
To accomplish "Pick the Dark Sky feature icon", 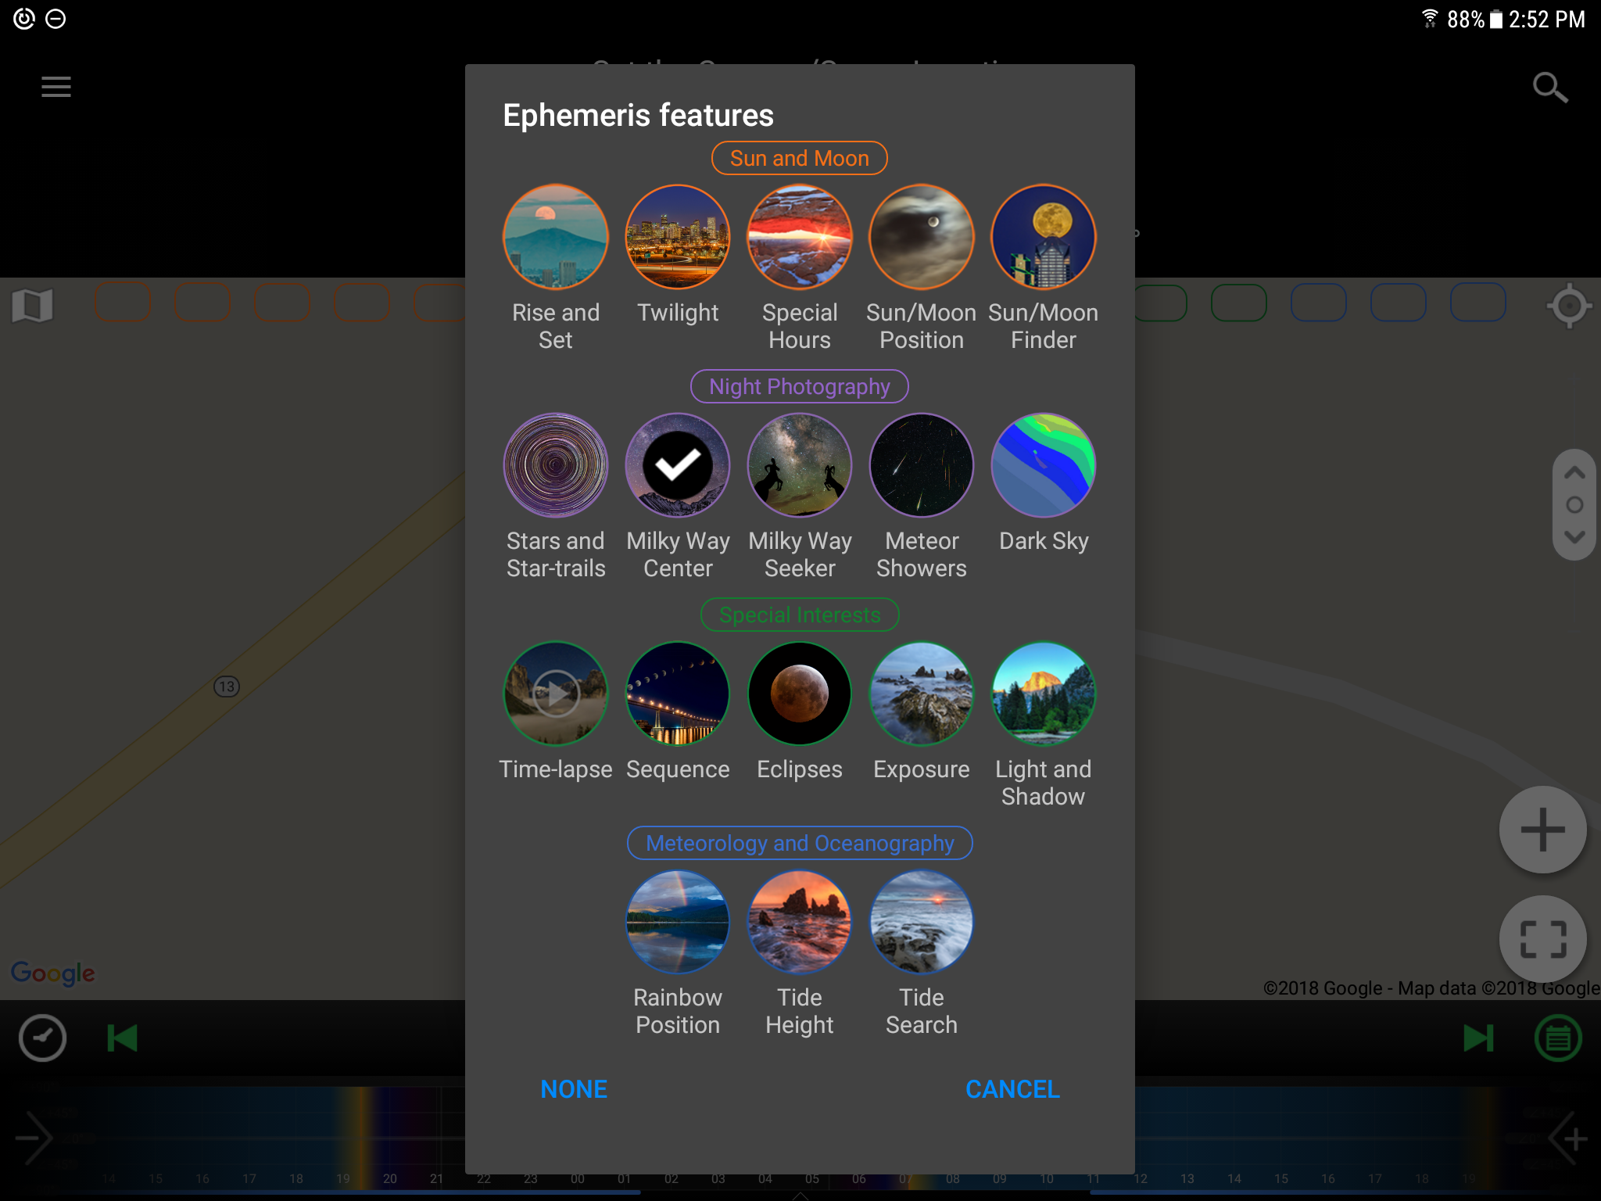I will coord(1044,465).
